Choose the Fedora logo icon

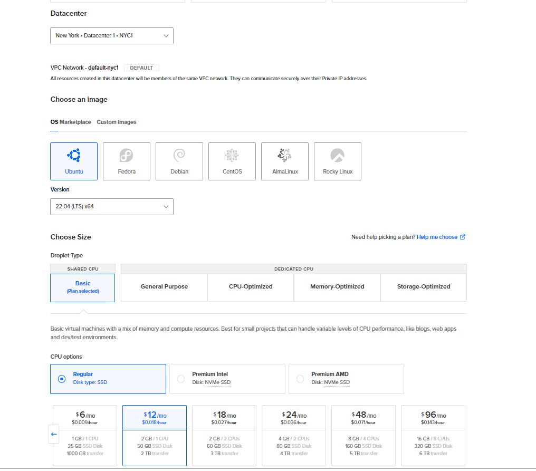click(127, 155)
